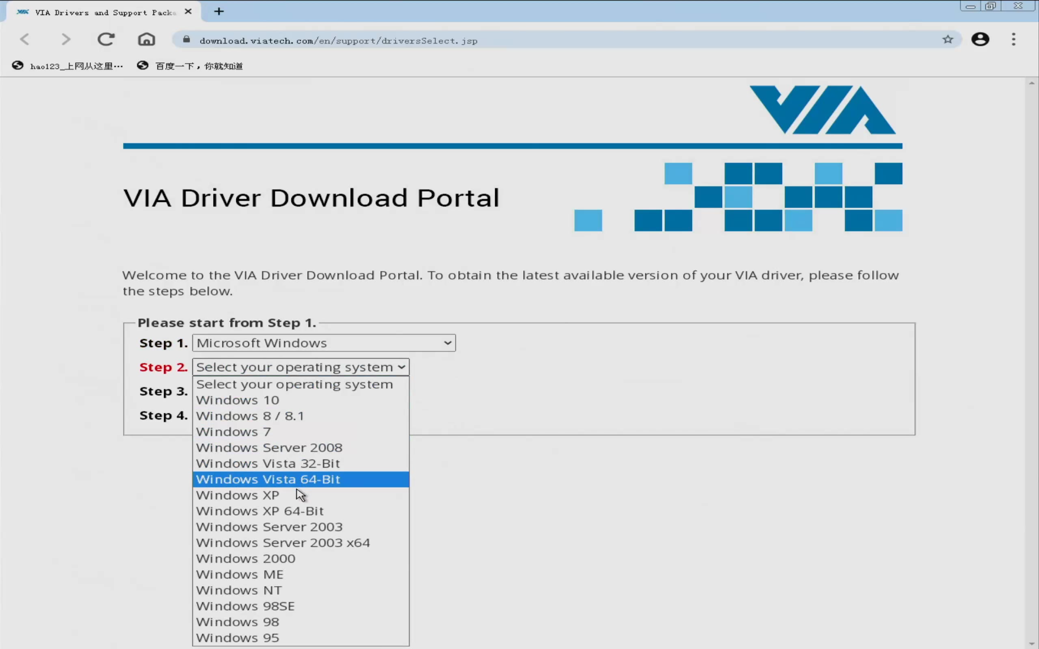Image resolution: width=1039 pixels, height=649 pixels.
Task: Close the VIA Drivers tab
Action: (188, 11)
